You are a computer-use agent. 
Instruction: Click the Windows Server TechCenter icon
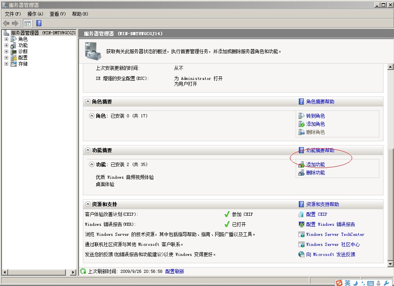301,234
